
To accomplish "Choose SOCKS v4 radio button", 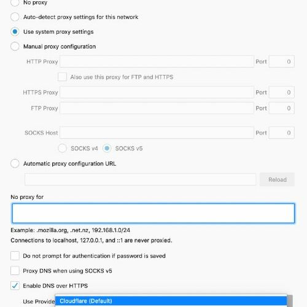I will (x=63, y=148).
